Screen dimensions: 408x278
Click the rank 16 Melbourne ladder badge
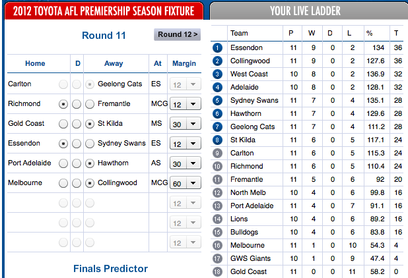(x=218, y=245)
